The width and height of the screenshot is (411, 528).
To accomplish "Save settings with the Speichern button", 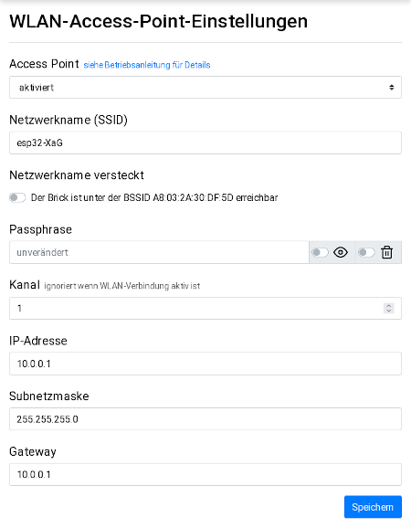I will point(373,507).
